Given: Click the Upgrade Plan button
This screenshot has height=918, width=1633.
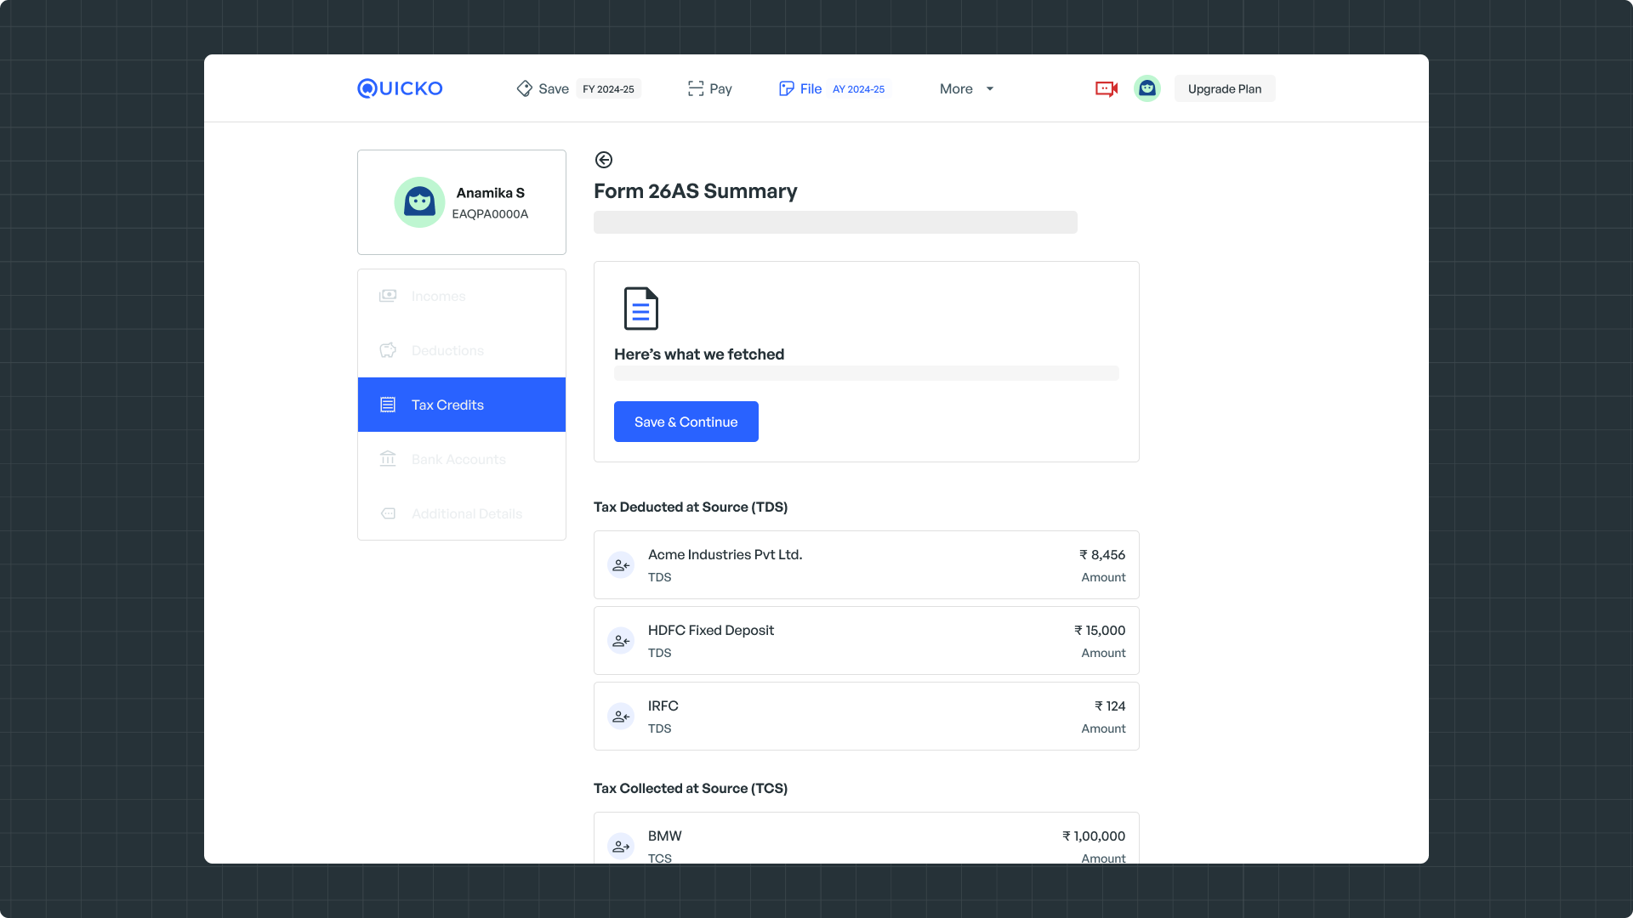Looking at the screenshot, I should pos(1225,88).
